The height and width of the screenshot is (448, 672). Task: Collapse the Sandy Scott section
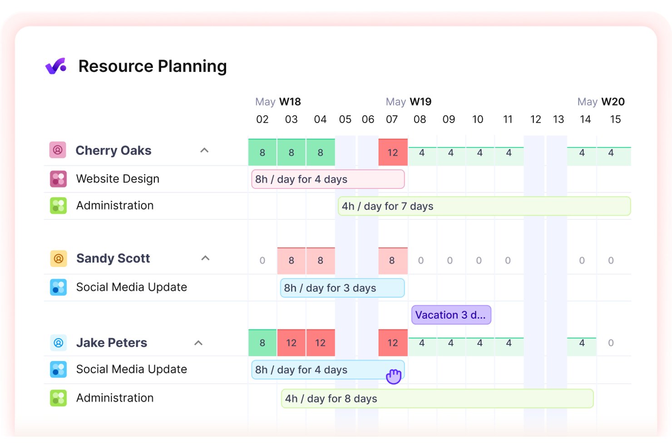click(x=205, y=258)
